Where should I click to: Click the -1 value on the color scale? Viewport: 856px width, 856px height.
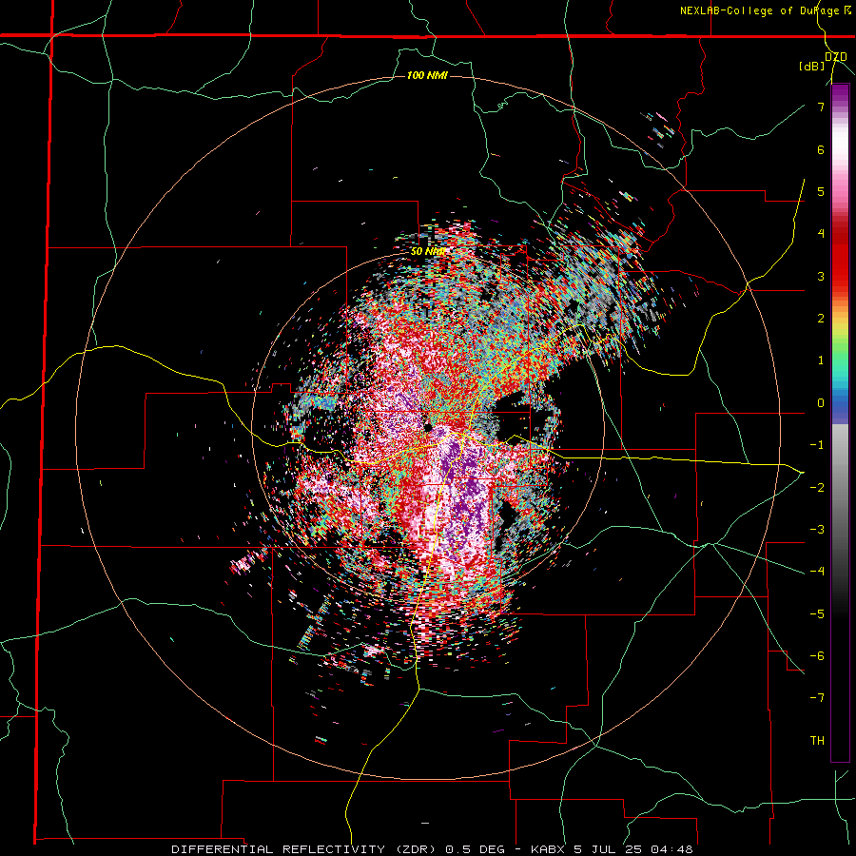point(817,445)
